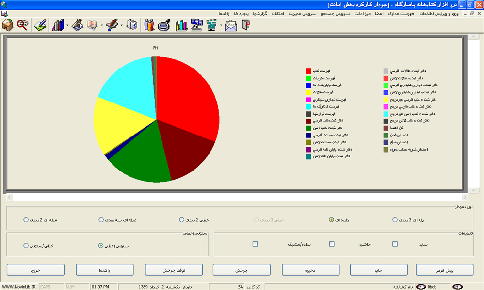This screenshot has height=290, width=484.
Task: Click the red فهرست کتب legend swatch
Action: point(308,72)
